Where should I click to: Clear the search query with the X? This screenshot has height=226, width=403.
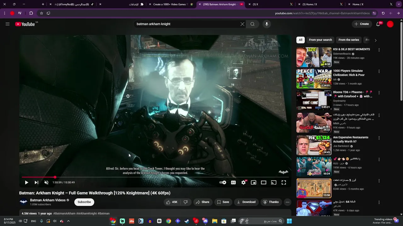tap(242, 24)
